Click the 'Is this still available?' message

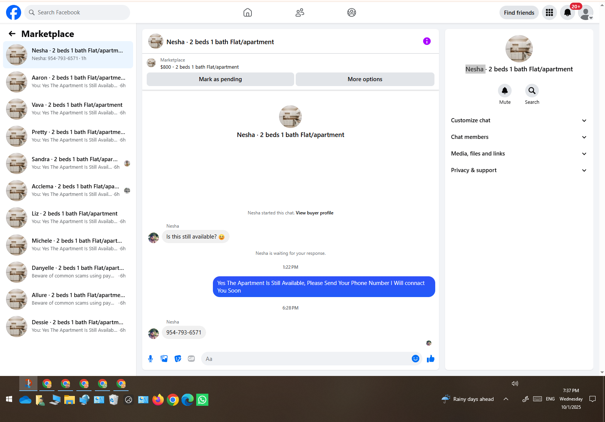pyautogui.click(x=195, y=237)
